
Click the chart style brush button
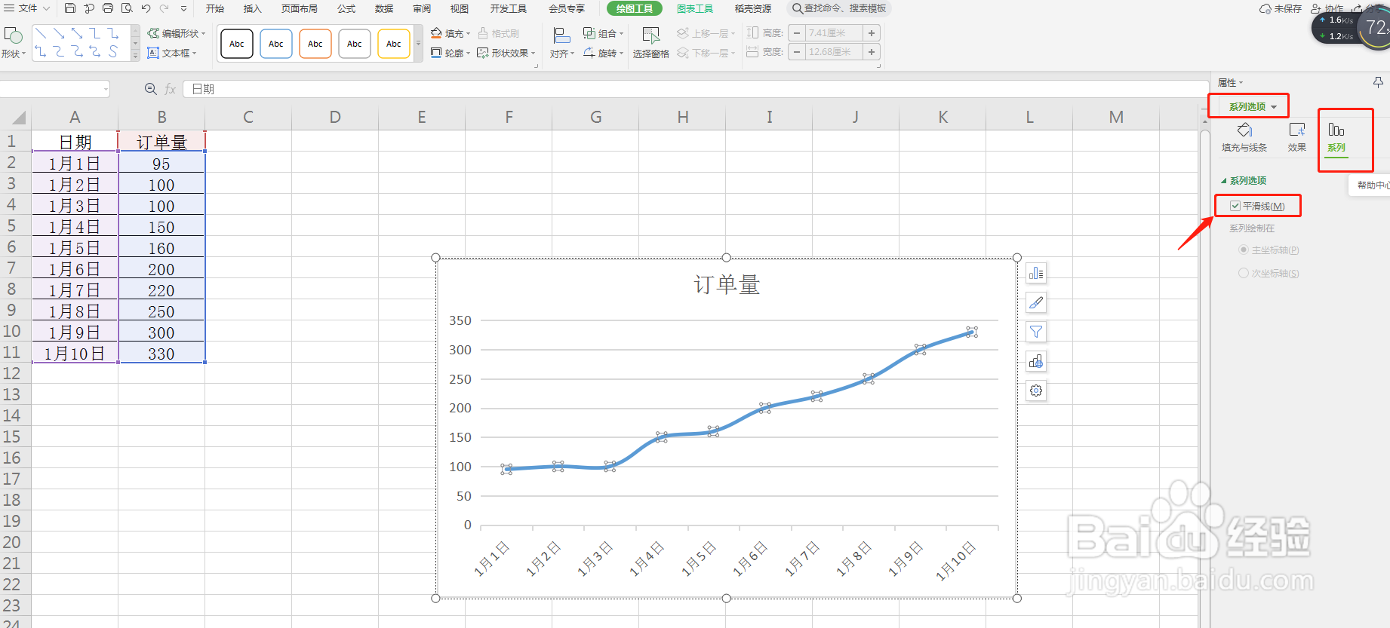(x=1036, y=302)
